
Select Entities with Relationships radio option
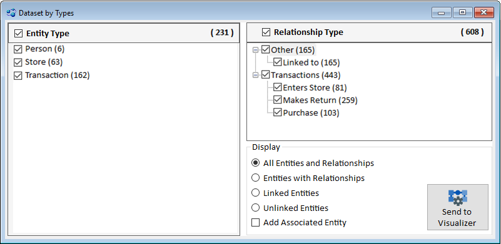coord(255,178)
